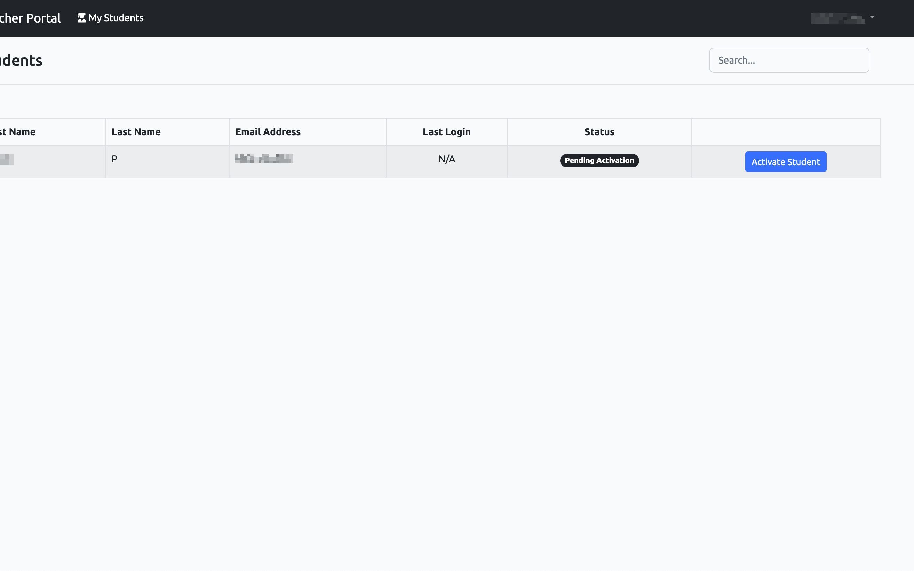Open the blurred username account menu
This screenshot has width=914, height=571.
[843, 18]
